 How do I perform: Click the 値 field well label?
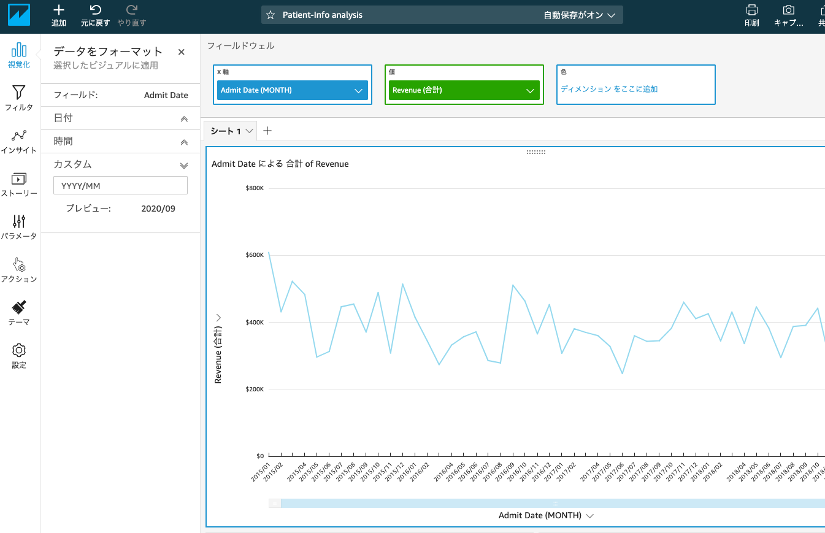pyautogui.click(x=392, y=72)
